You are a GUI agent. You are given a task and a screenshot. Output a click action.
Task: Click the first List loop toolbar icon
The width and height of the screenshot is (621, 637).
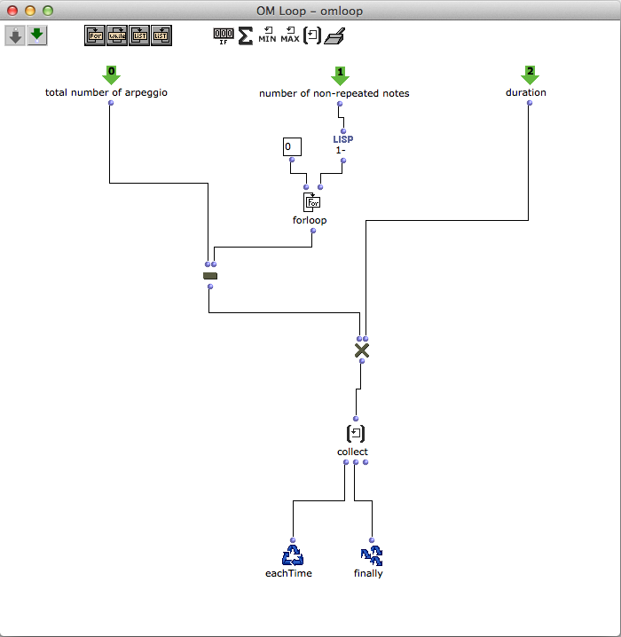click(x=139, y=35)
